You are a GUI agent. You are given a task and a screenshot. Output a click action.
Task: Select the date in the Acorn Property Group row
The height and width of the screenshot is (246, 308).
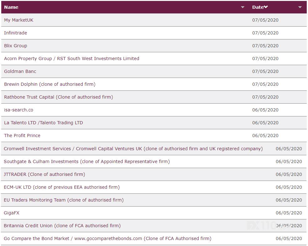pos(265,59)
